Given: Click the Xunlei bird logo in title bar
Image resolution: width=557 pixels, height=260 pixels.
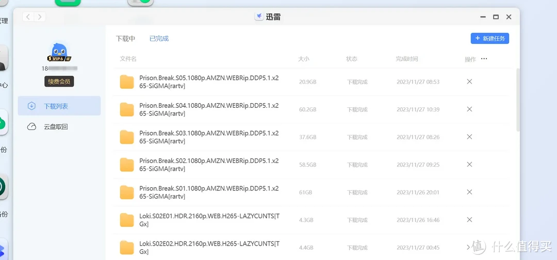Looking at the screenshot, I should coord(259,17).
